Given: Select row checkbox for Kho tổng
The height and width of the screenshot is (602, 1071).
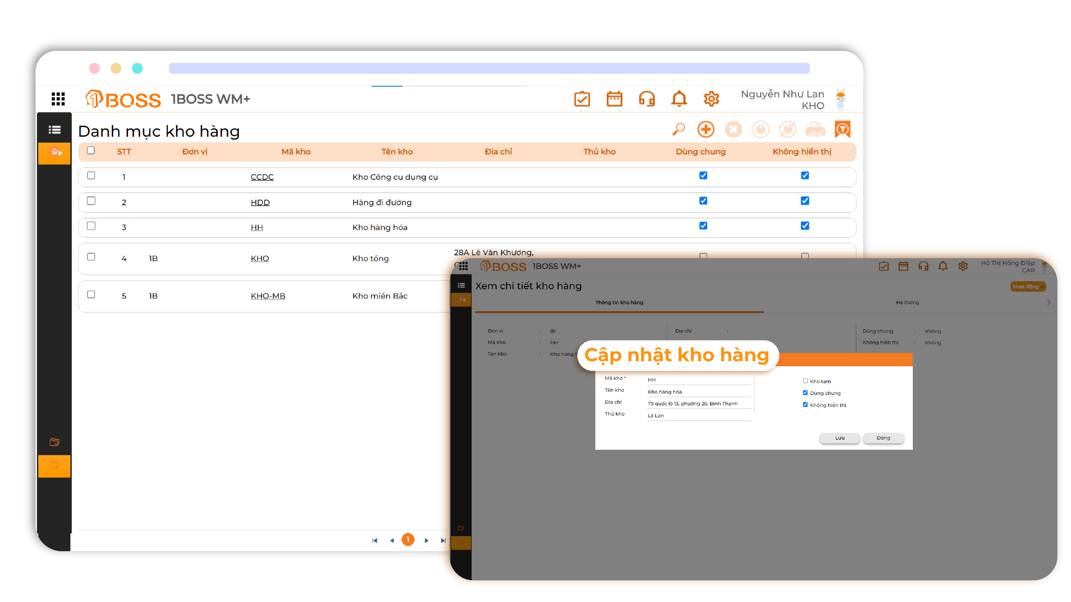Looking at the screenshot, I should tap(91, 257).
